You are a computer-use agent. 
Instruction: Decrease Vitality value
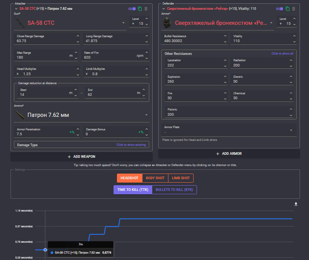[x=294, y=42]
